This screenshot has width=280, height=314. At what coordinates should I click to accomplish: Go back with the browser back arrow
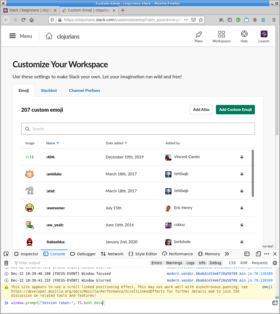point(6,20)
